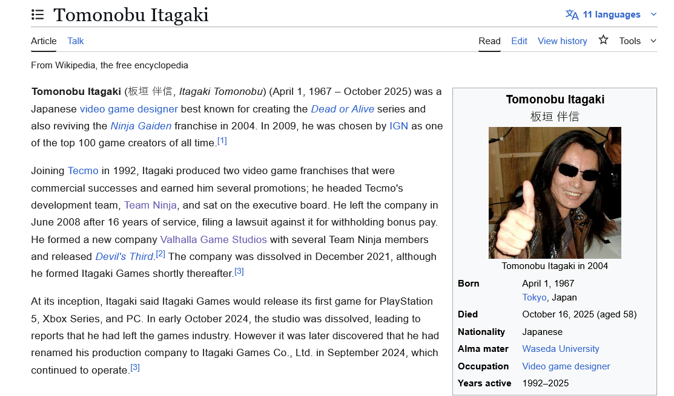Open the Edit tab
The height and width of the screenshot is (396, 674).
pos(519,41)
